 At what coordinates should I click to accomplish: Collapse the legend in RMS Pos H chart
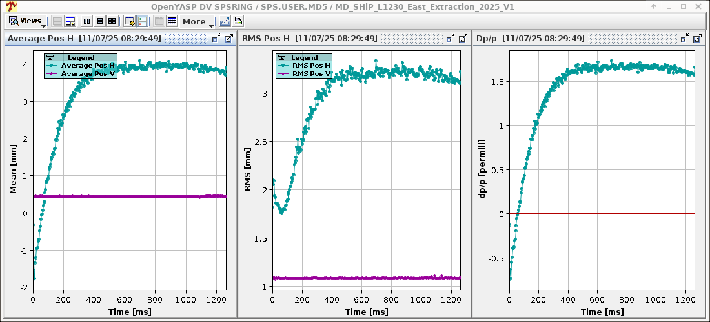pyautogui.click(x=282, y=58)
